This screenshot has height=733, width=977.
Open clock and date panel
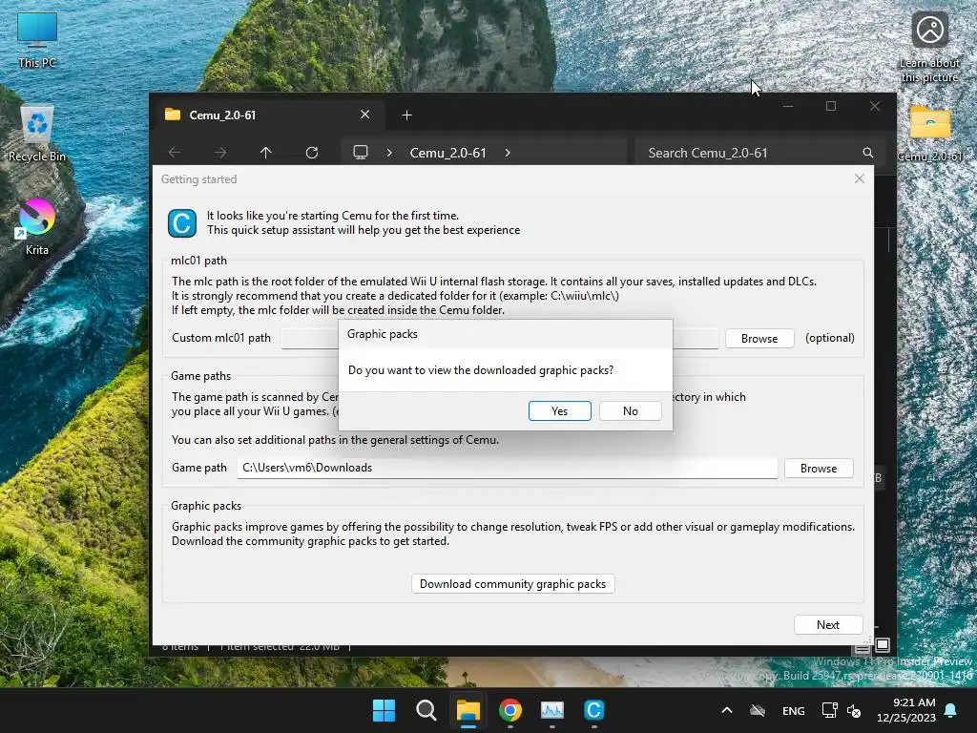coord(906,710)
